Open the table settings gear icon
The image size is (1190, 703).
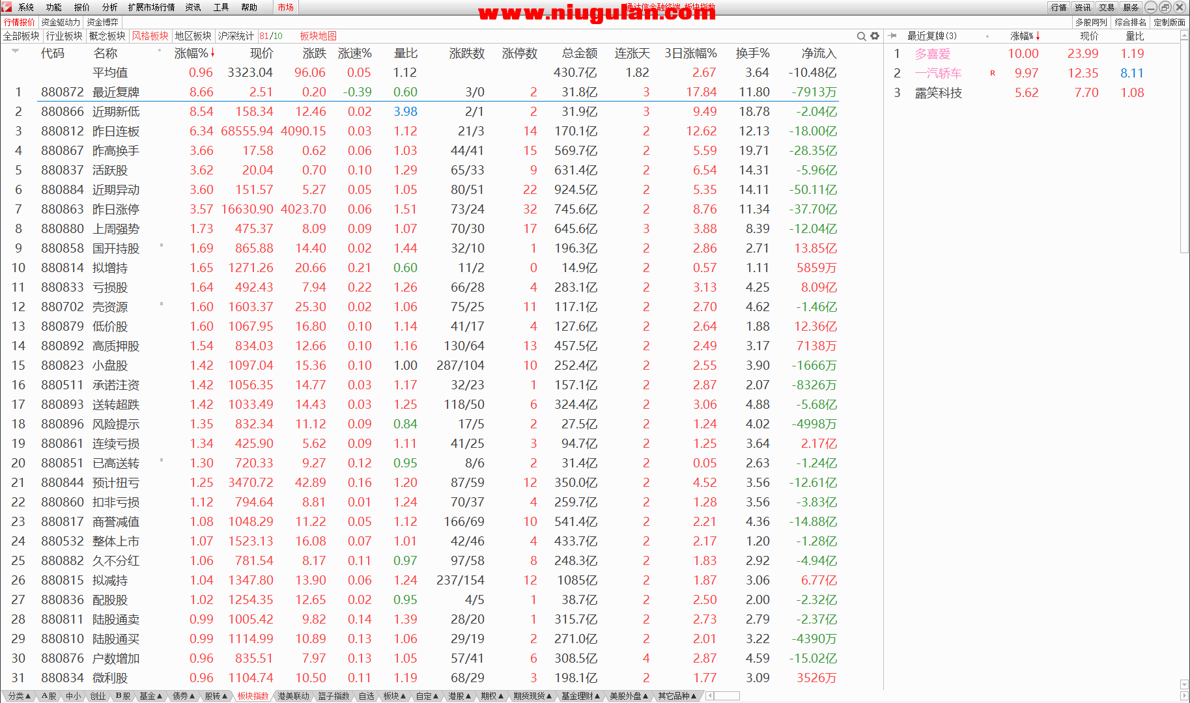click(x=875, y=36)
